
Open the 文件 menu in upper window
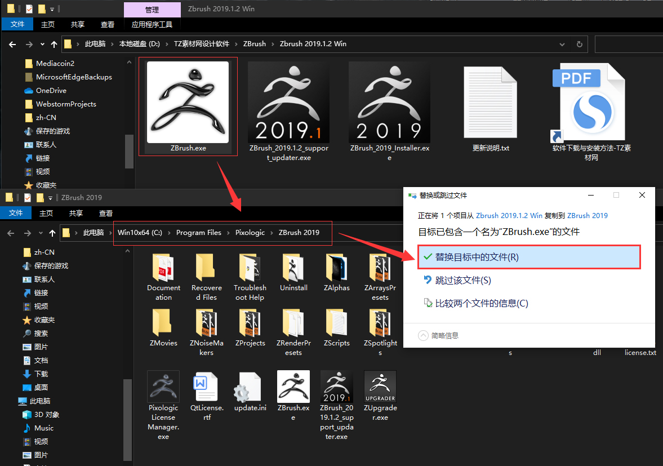(x=17, y=24)
